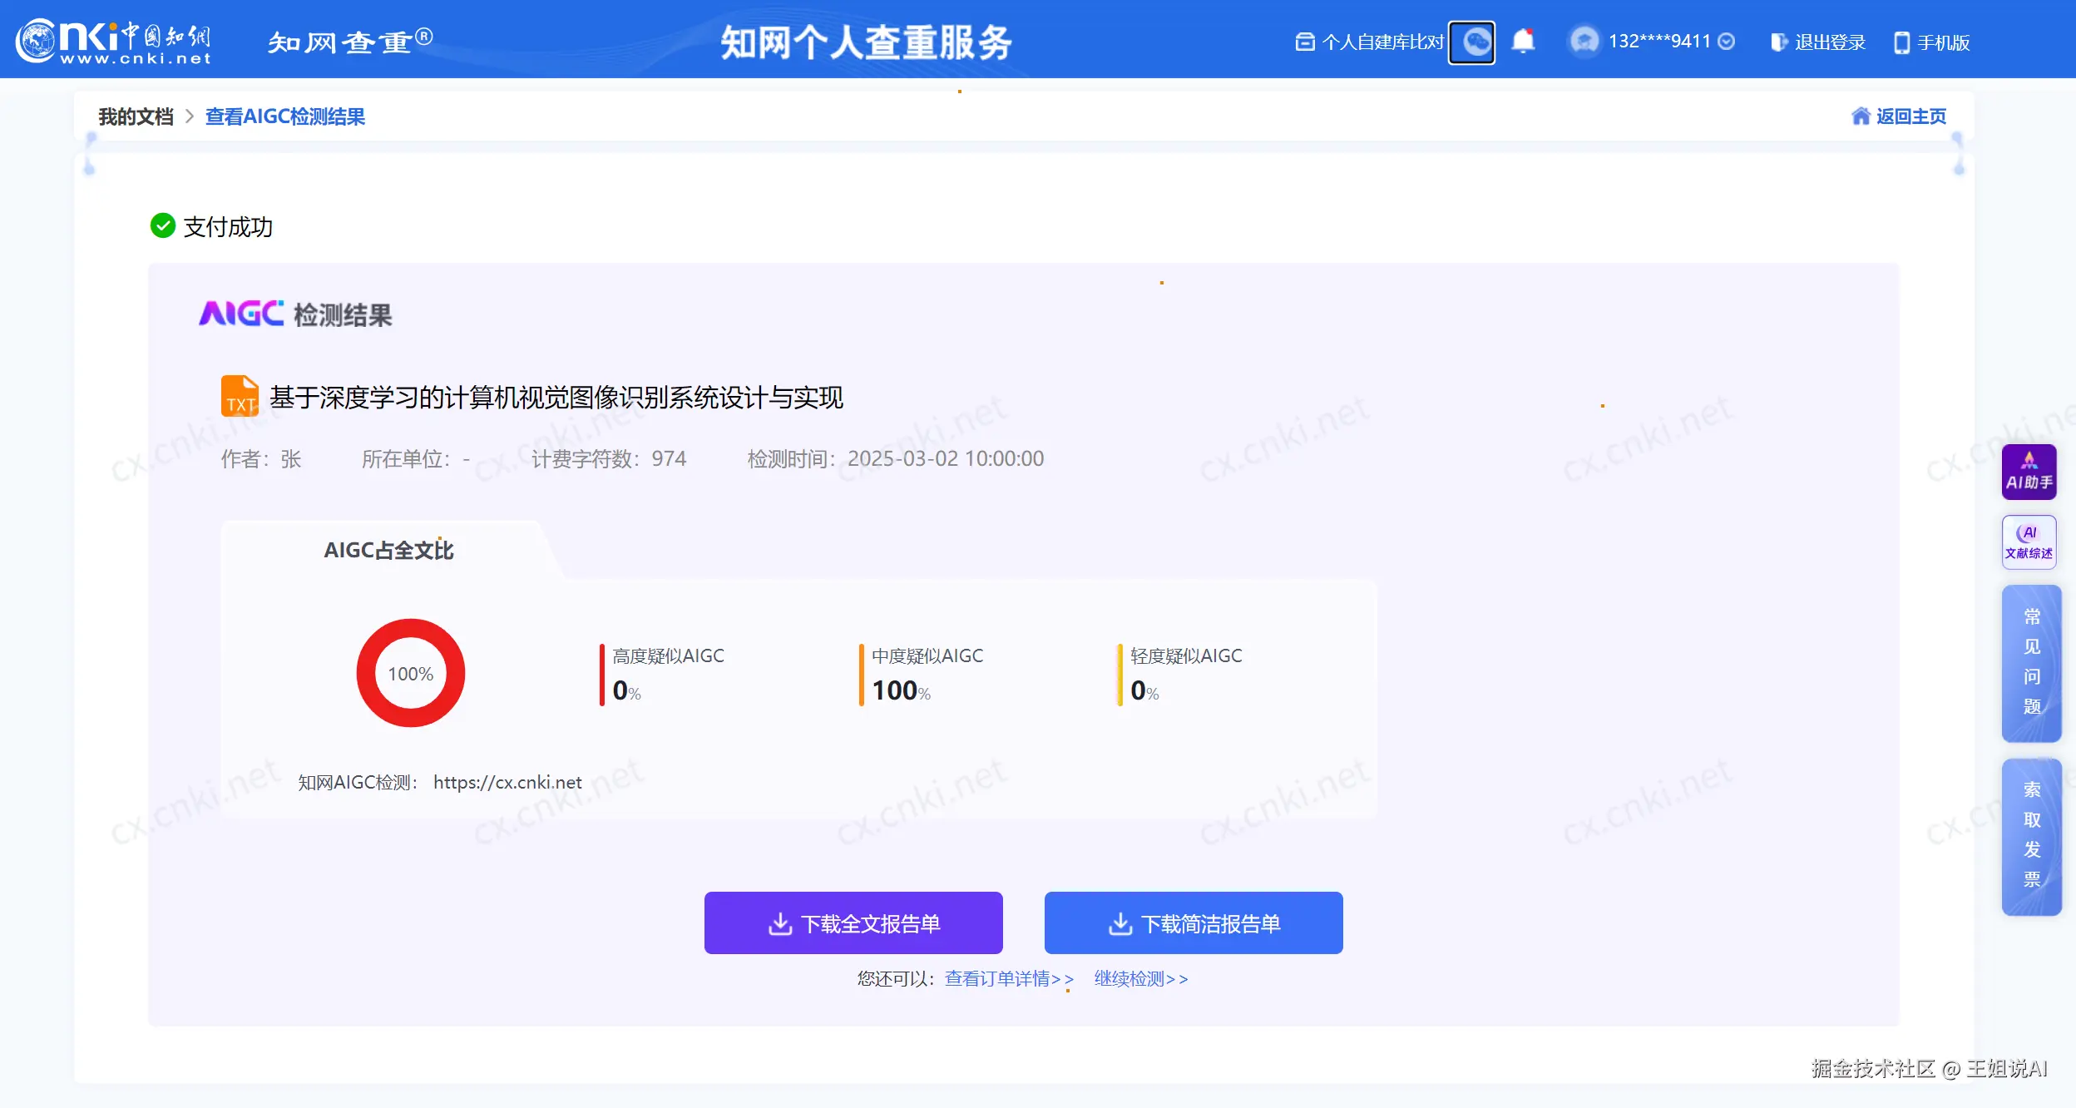This screenshot has height=1108, width=2076.
Task: Click the user avatar icon
Action: [x=1583, y=41]
